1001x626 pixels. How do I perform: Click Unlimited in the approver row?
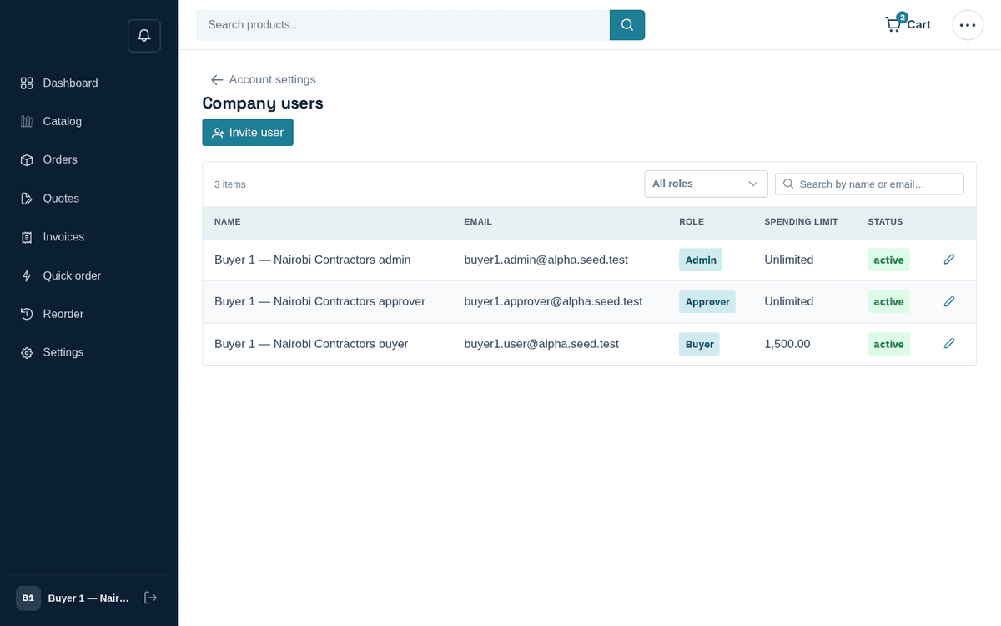tap(789, 302)
